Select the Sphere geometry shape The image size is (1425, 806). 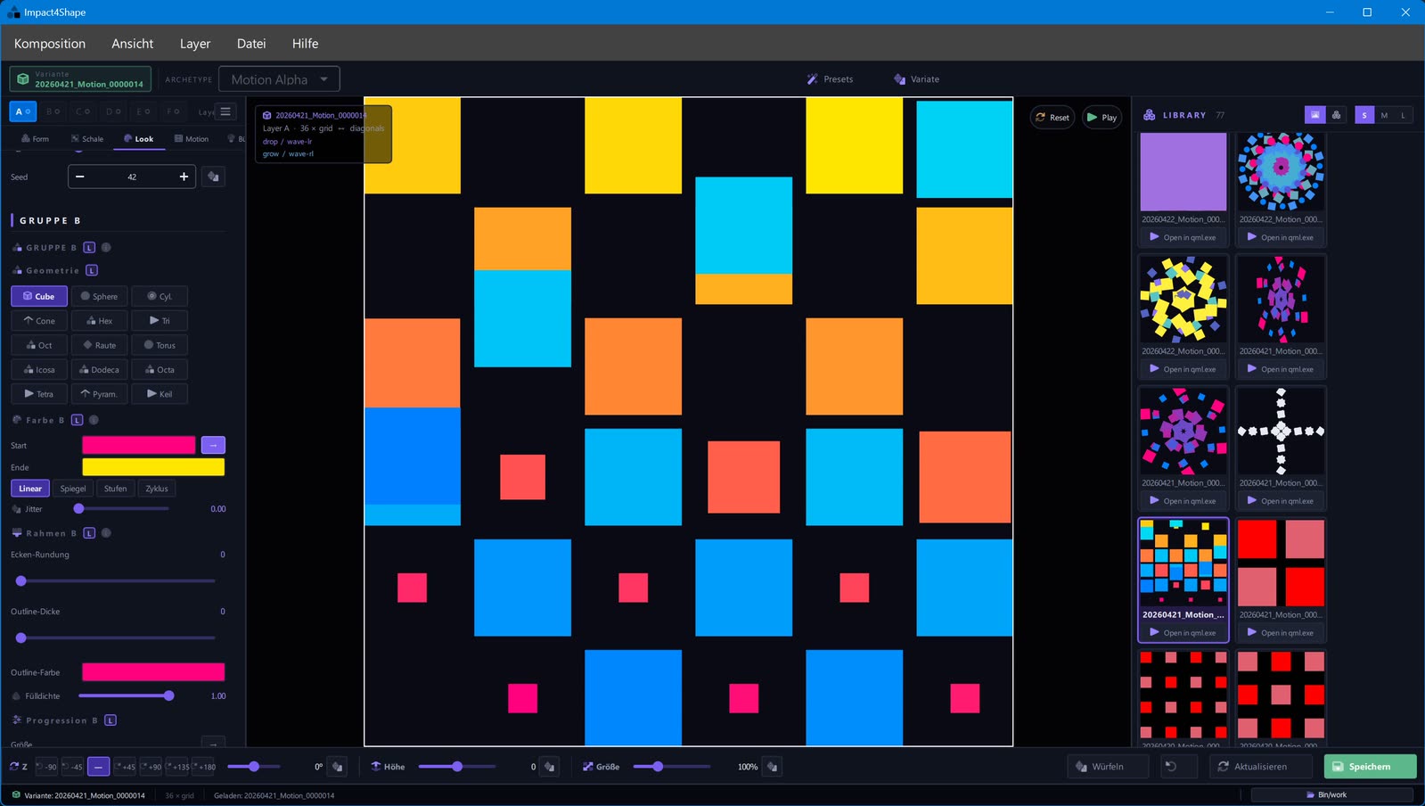tap(99, 296)
